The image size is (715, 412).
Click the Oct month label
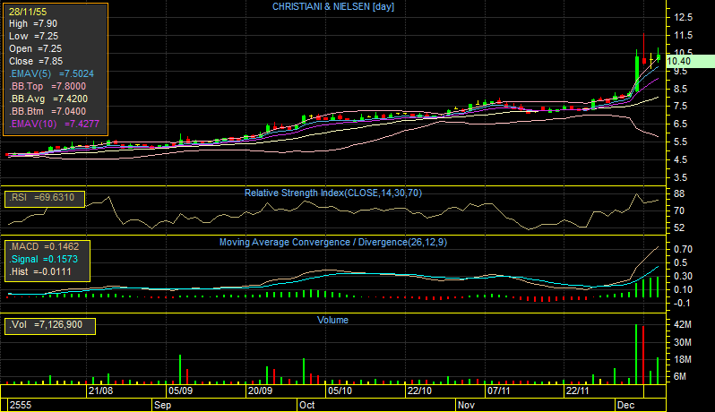tap(307, 405)
